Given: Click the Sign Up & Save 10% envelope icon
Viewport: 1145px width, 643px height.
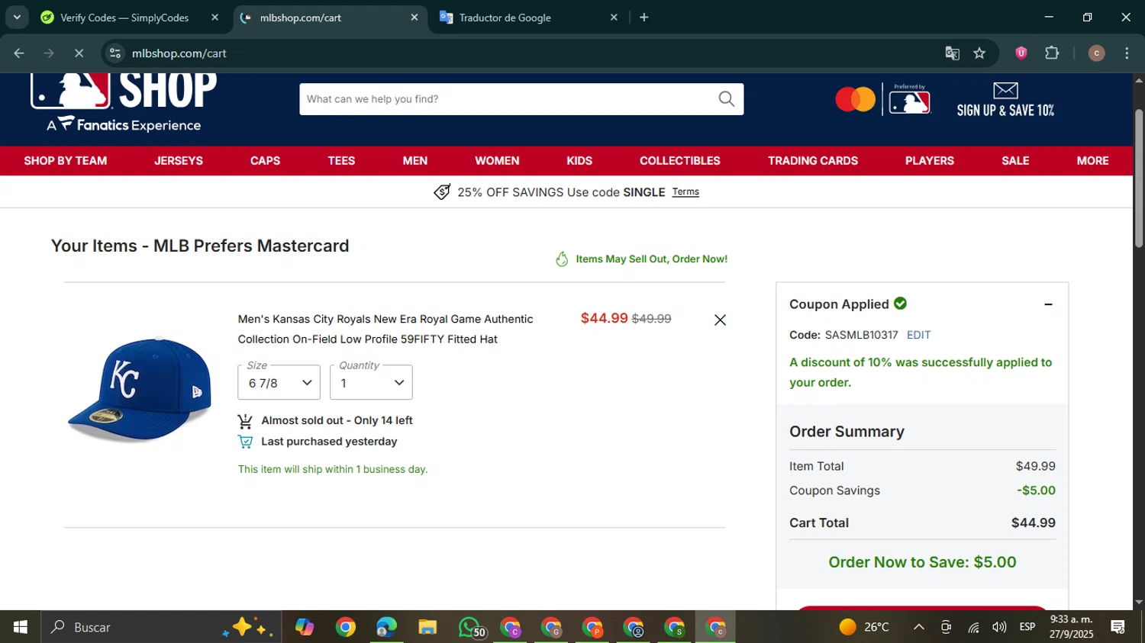Looking at the screenshot, I should 1005,91.
